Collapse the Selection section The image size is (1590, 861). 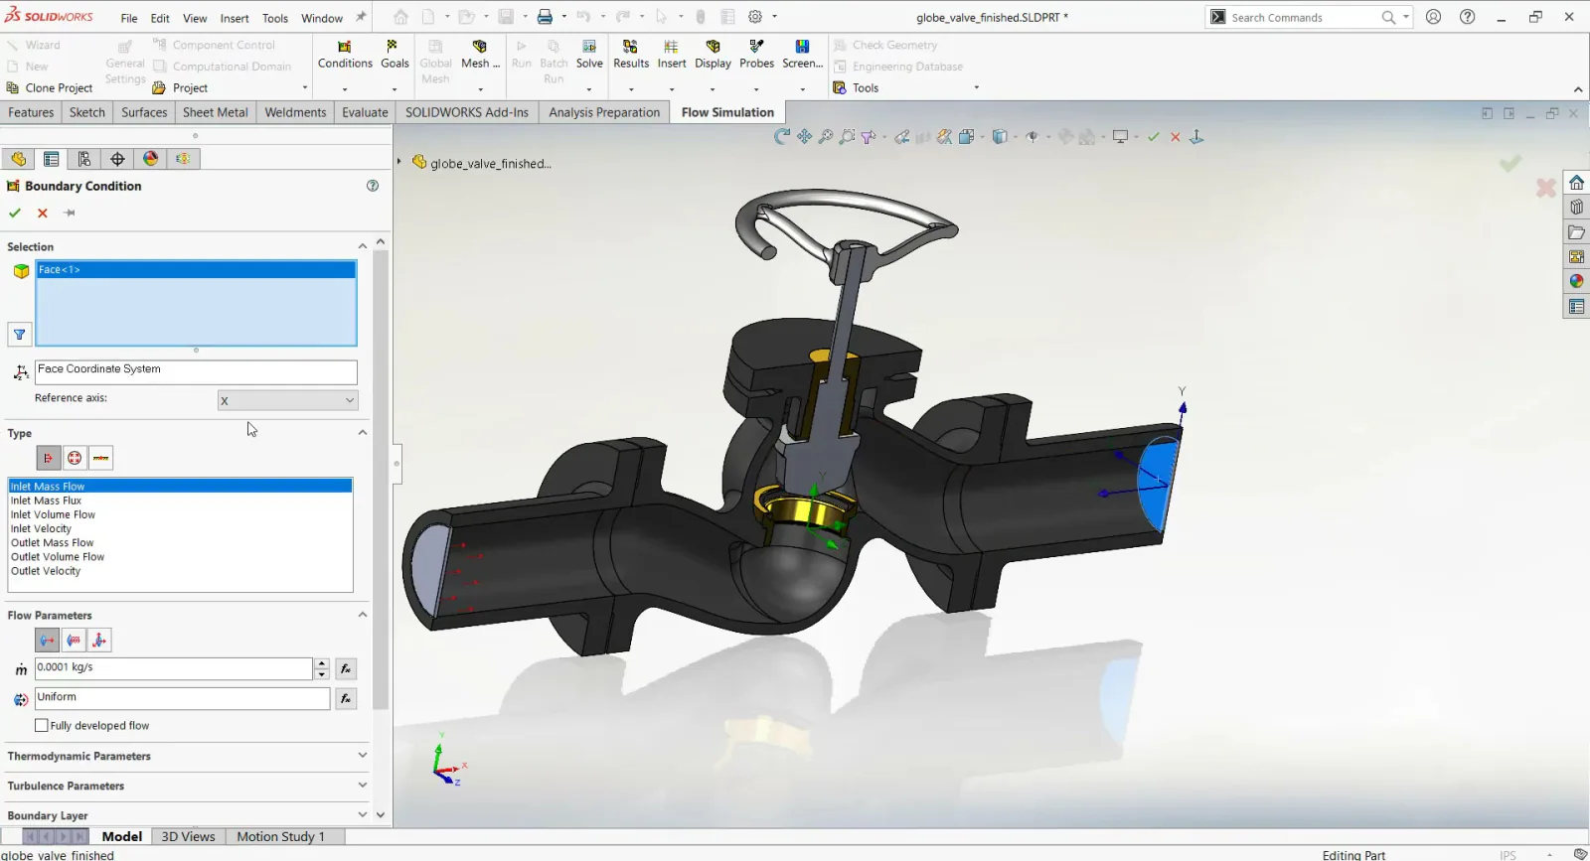(x=362, y=246)
